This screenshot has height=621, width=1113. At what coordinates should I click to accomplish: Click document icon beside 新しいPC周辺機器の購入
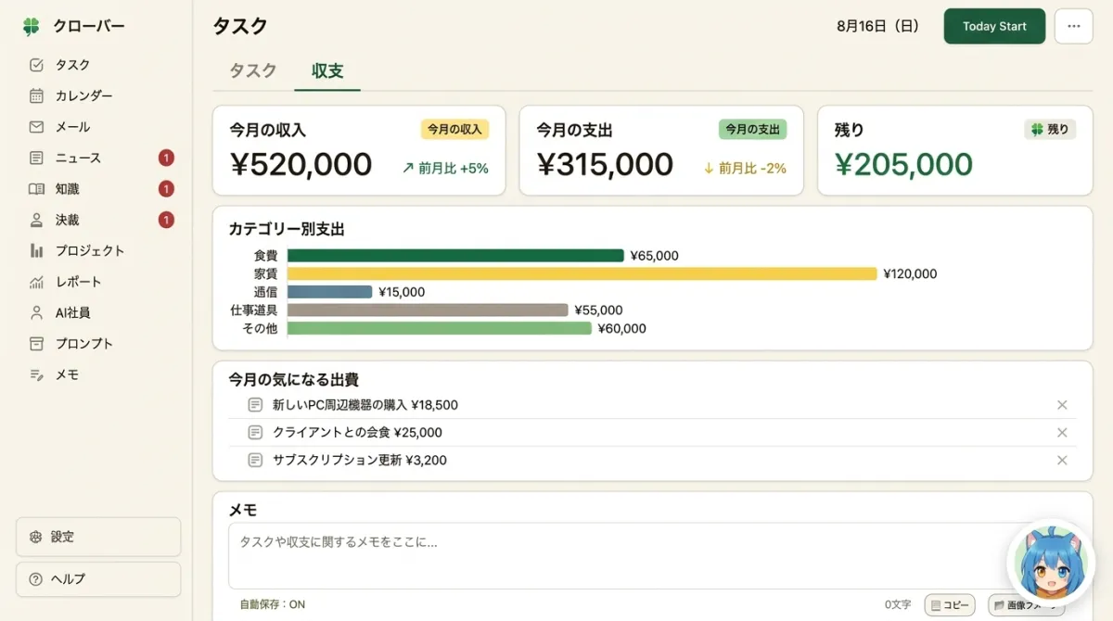point(255,405)
